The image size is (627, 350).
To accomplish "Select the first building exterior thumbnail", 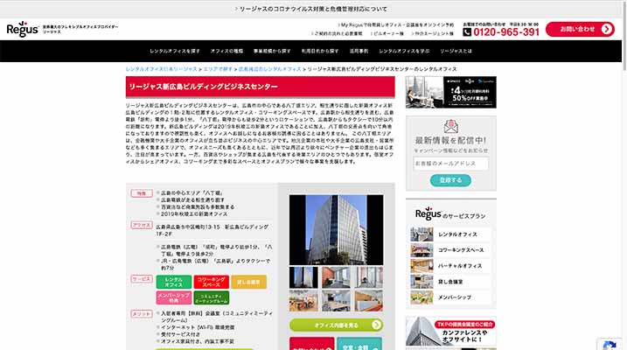I will [x=303, y=277].
